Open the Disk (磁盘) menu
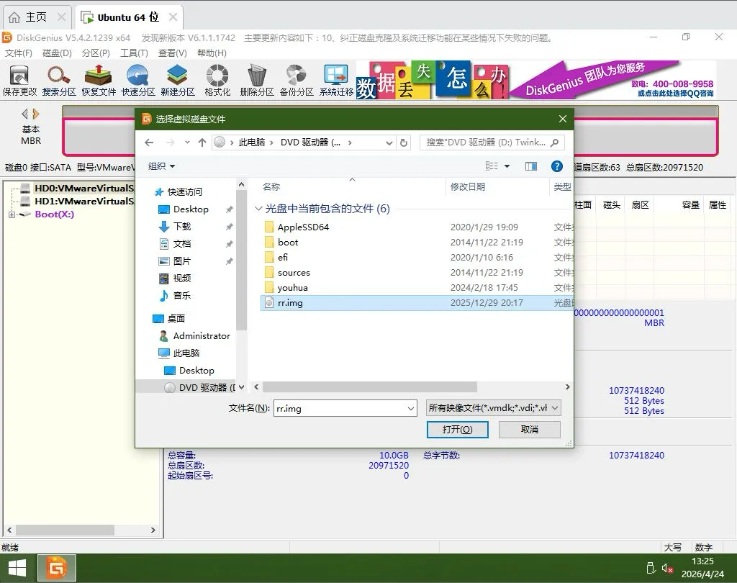The height and width of the screenshot is (583, 737). [57, 53]
